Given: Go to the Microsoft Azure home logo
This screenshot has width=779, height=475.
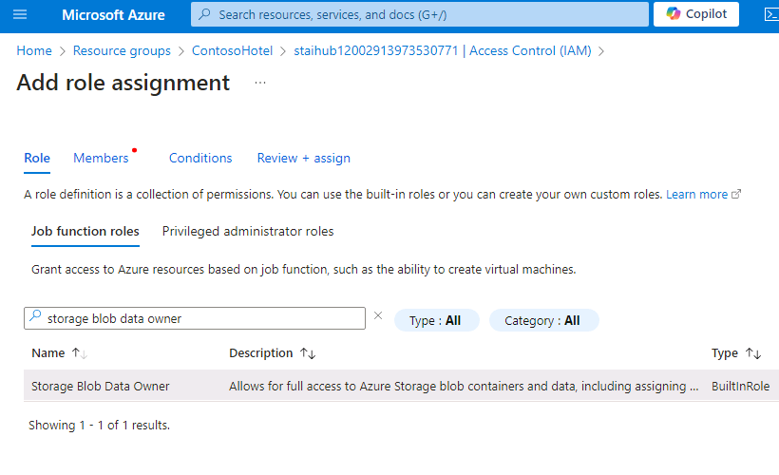Looking at the screenshot, I should pyautogui.click(x=113, y=15).
